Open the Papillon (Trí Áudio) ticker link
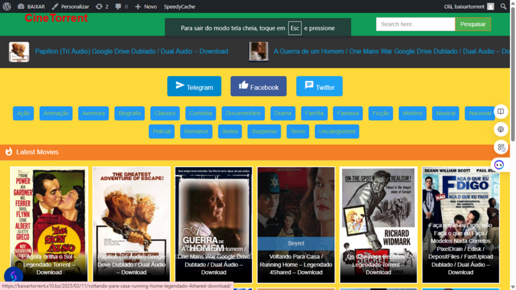The width and height of the screenshot is (516, 290). pos(132,52)
